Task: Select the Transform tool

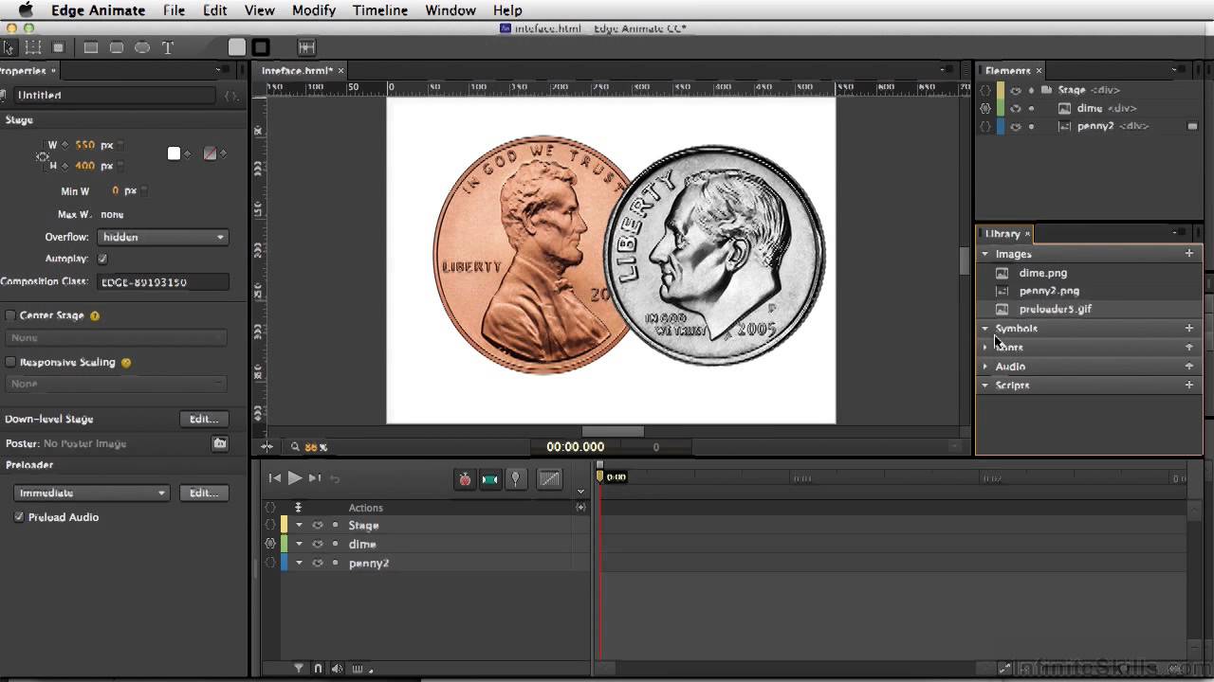Action: coord(33,47)
